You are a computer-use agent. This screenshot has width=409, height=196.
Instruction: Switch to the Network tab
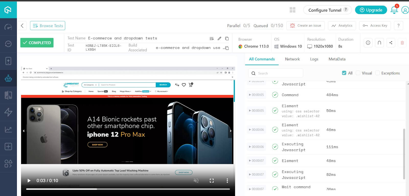click(x=292, y=59)
